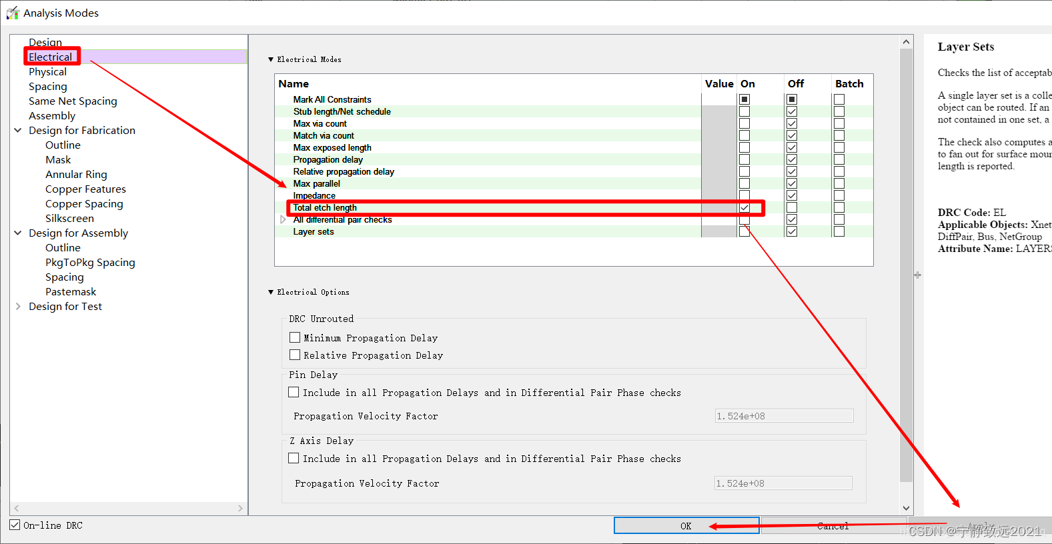Enable On checkbox for Layer sets
Image resolution: width=1052 pixels, height=544 pixels.
pos(744,231)
